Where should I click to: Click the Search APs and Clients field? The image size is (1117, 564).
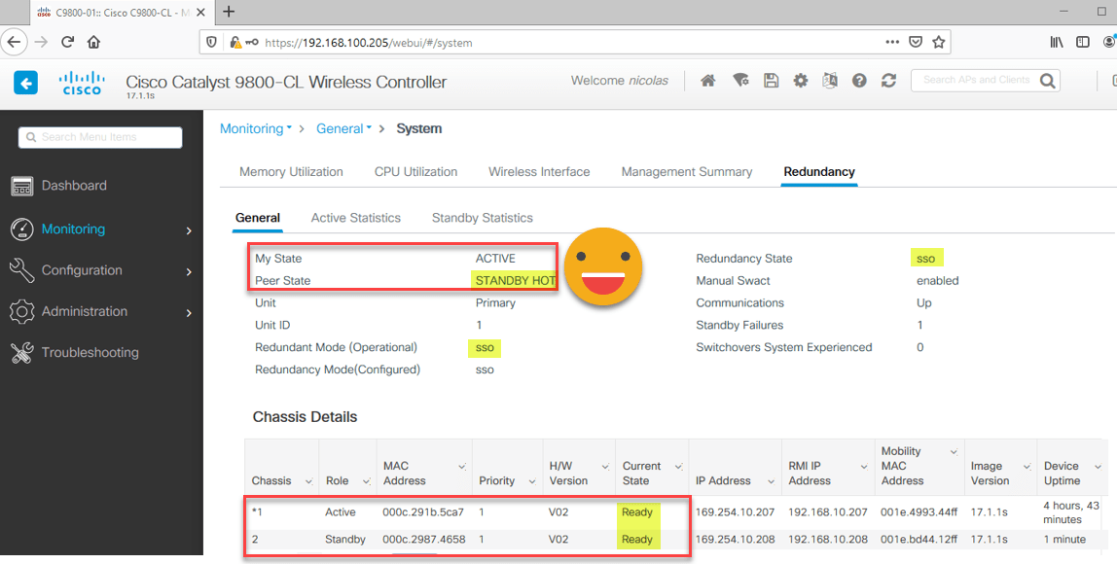(975, 80)
